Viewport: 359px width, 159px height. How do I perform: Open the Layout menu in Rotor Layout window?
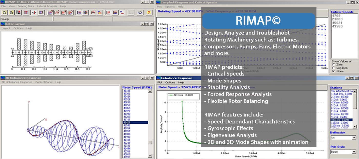6,28
